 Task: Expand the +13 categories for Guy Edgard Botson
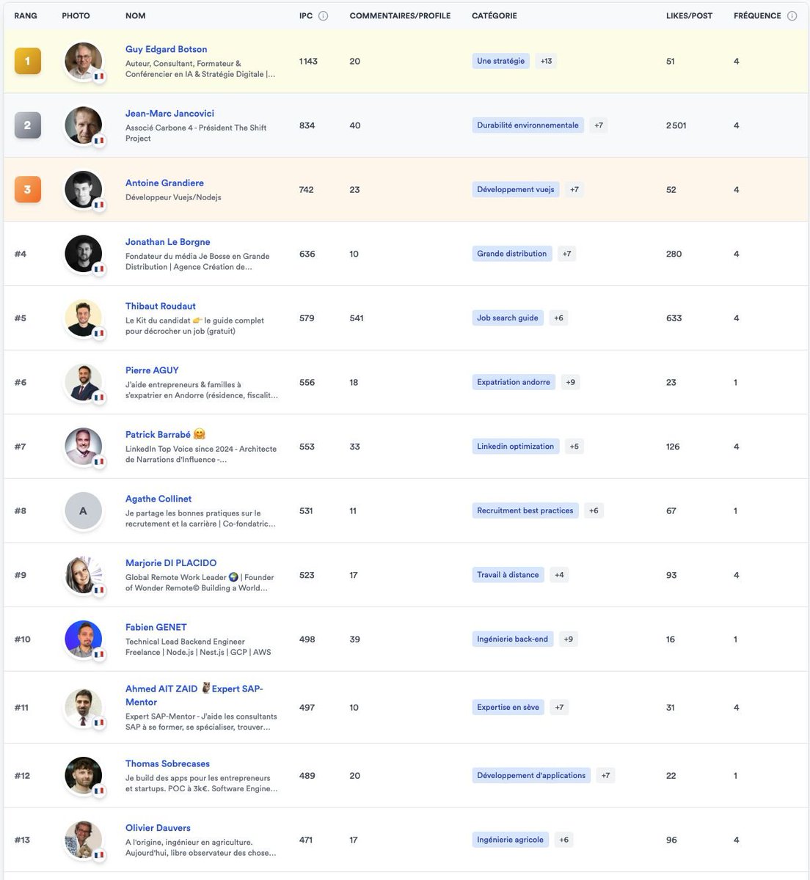point(546,61)
